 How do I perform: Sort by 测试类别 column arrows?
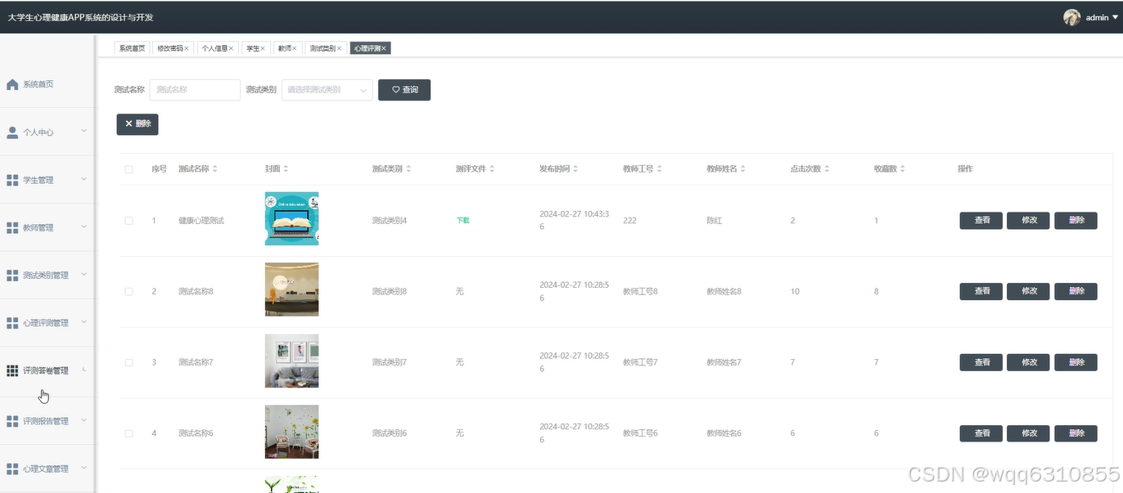(x=408, y=169)
